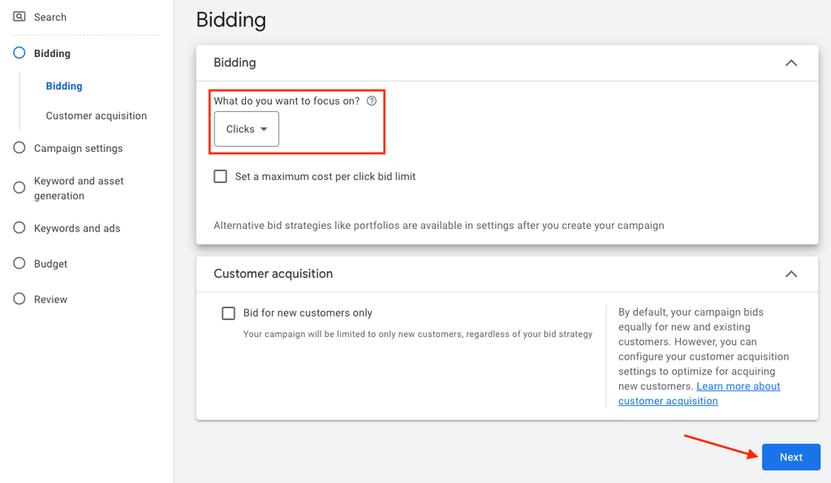Jump to the Budget step
The height and width of the screenshot is (483, 831).
(50, 264)
